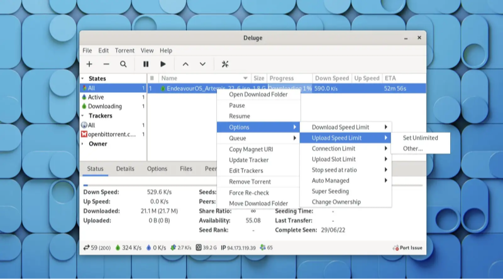This screenshot has height=279, width=503.
Task: Open the Queue submenu
Action: [x=258, y=138]
